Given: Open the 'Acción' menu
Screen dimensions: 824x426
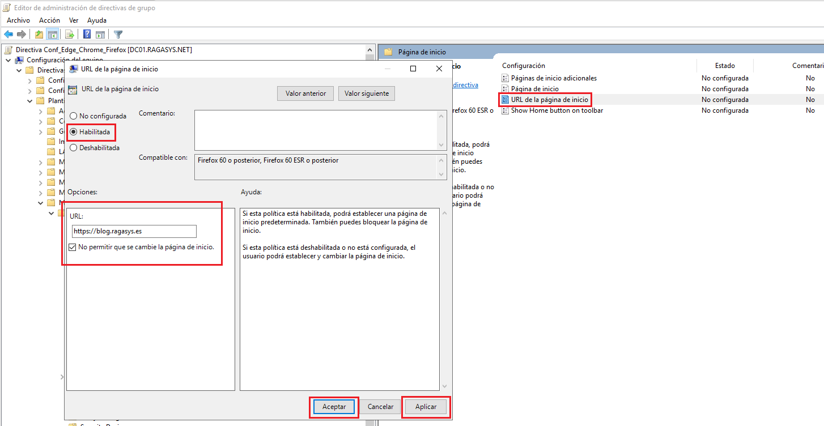Looking at the screenshot, I should [49, 20].
